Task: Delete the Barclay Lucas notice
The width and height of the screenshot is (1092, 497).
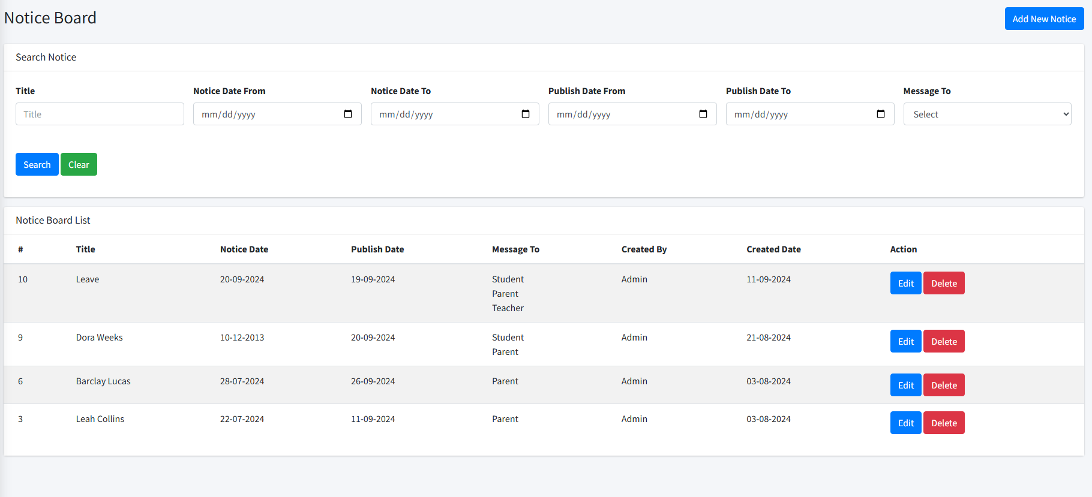Action: click(x=944, y=385)
